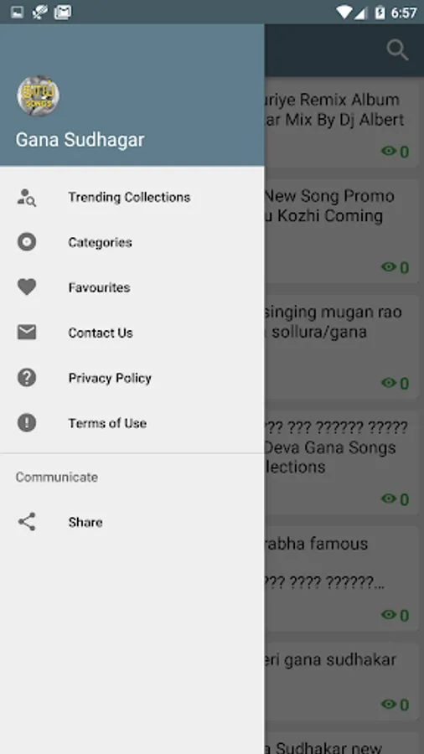Tap the Share icon under Communicate
The height and width of the screenshot is (754, 424).
click(x=27, y=522)
